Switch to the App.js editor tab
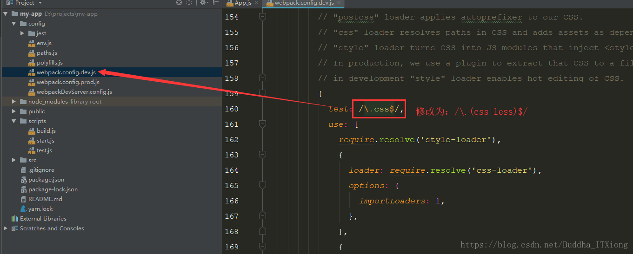The image size is (633, 254). (x=243, y=3)
